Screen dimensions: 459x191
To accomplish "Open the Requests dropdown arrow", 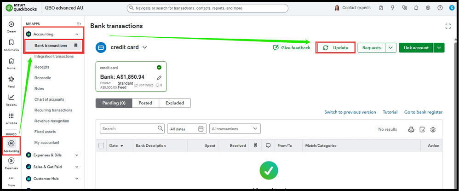I will click(x=390, y=48).
